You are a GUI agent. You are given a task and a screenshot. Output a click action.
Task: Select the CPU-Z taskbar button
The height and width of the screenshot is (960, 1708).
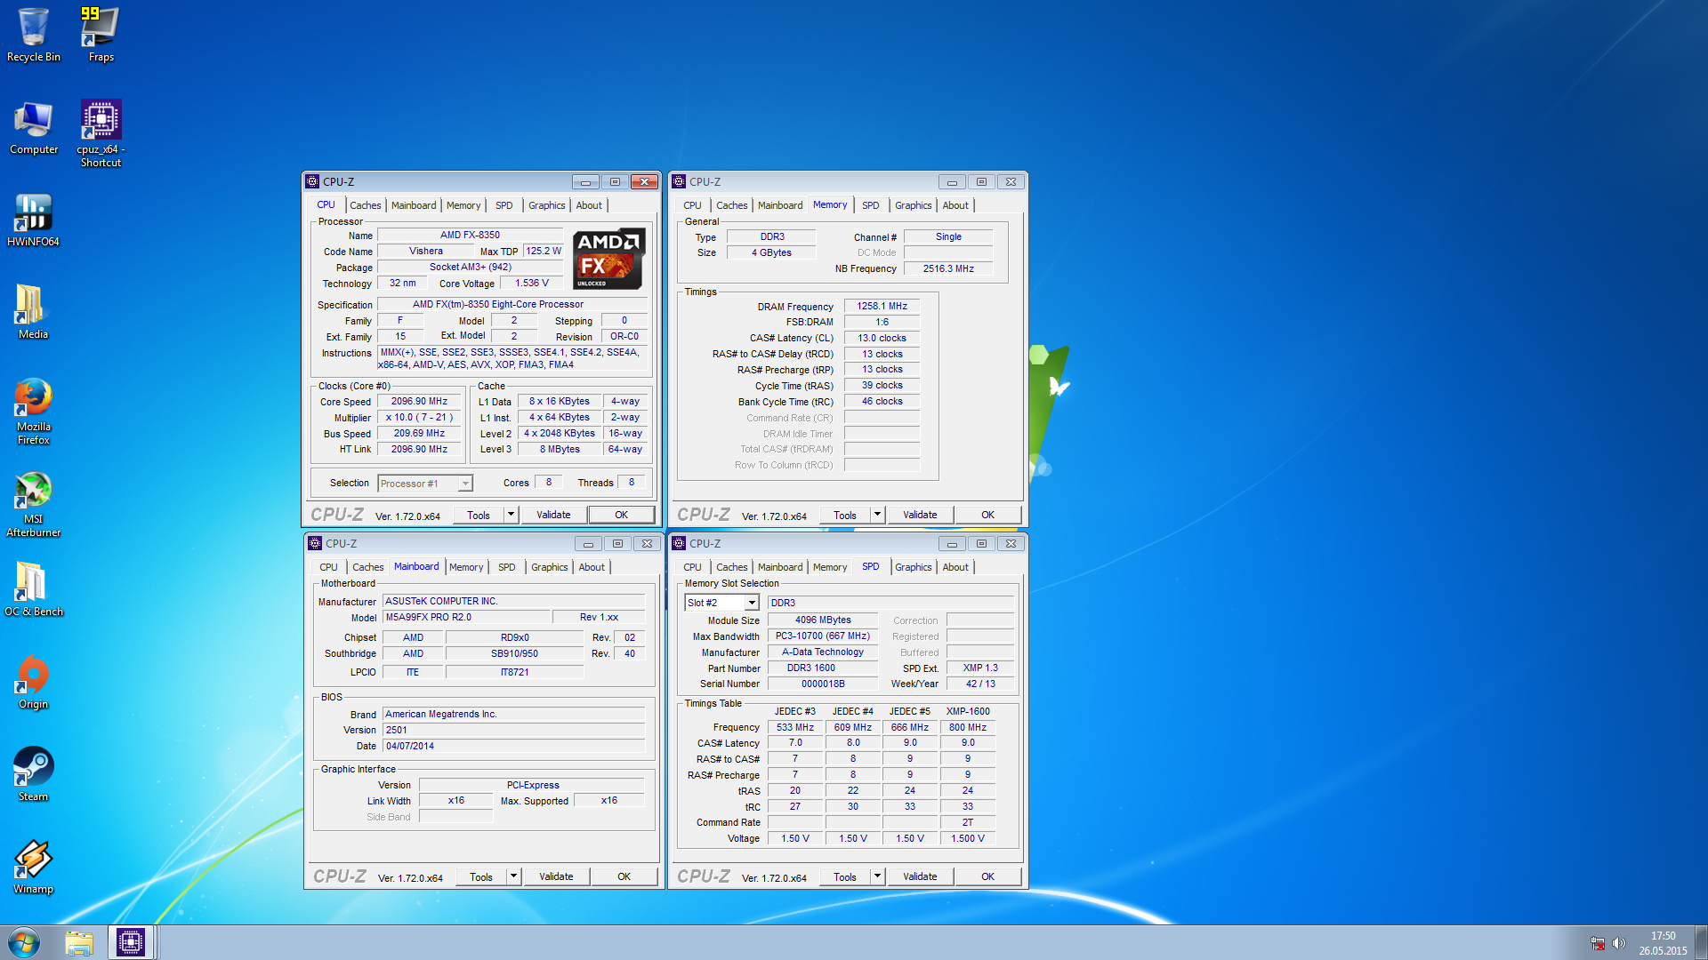(131, 942)
